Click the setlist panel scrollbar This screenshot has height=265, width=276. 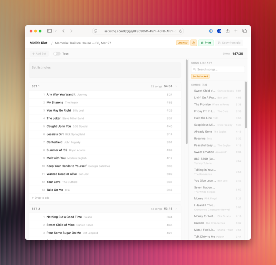tap(187, 102)
